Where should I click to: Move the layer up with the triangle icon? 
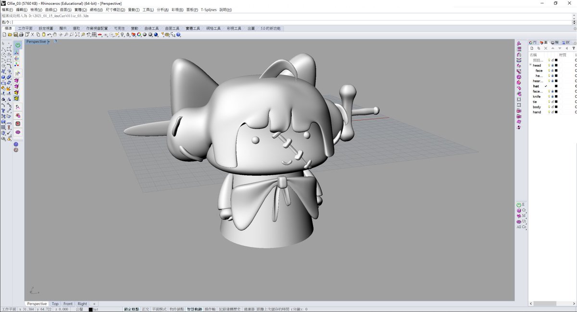click(552, 48)
